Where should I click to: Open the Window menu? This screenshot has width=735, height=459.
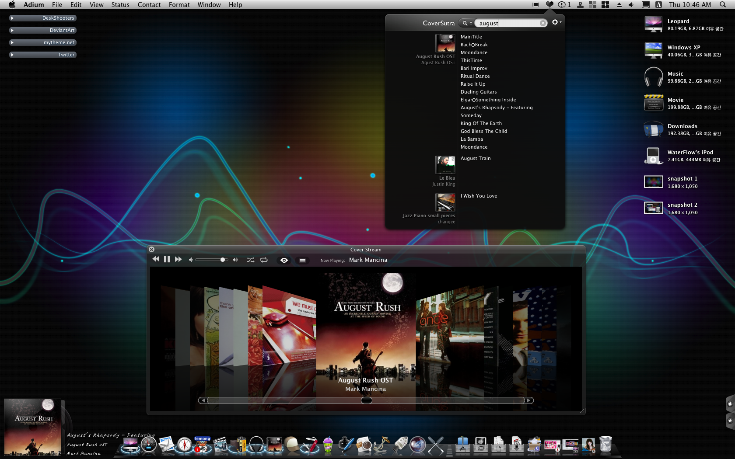pyautogui.click(x=209, y=5)
